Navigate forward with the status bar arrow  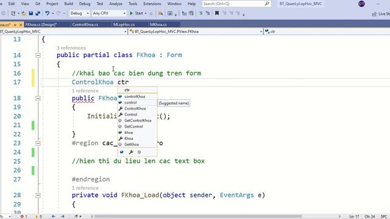(63, 217)
